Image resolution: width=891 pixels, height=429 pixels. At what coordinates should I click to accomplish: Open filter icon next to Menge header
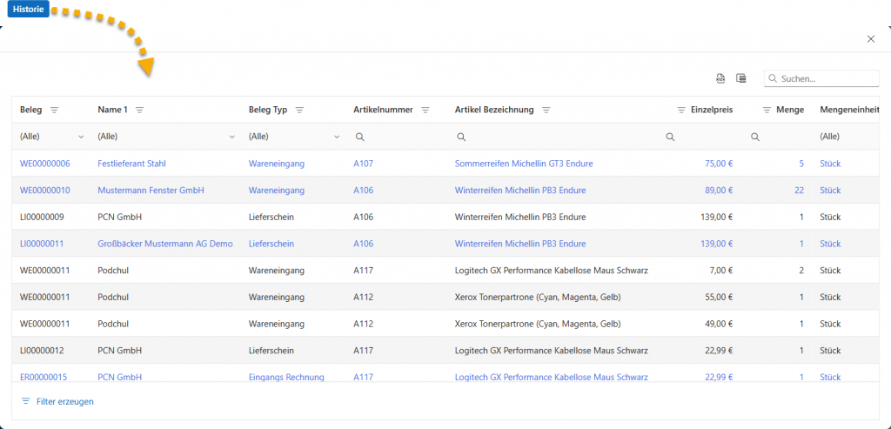point(767,110)
